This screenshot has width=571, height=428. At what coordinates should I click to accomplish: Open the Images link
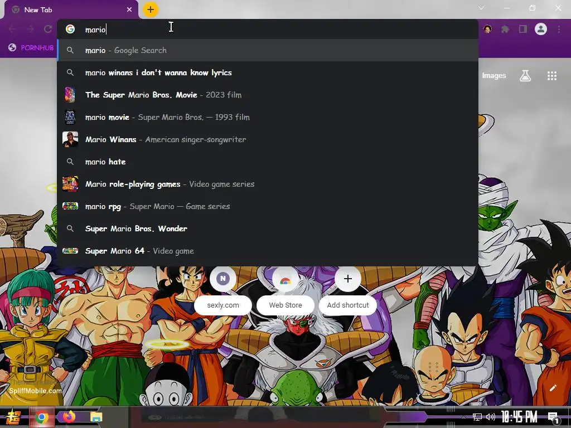494,75
